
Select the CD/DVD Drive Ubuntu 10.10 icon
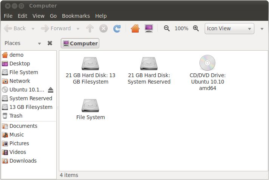pyautogui.click(x=207, y=63)
